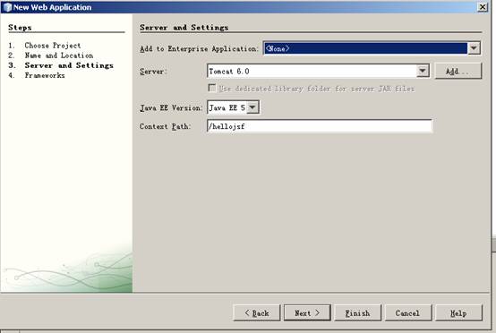
Task: Open Help for this wizard
Action: (x=458, y=313)
